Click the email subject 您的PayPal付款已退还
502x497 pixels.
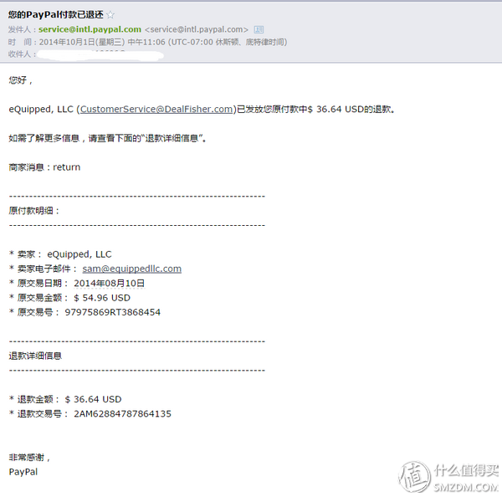pyautogui.click(x=56, y=14)
